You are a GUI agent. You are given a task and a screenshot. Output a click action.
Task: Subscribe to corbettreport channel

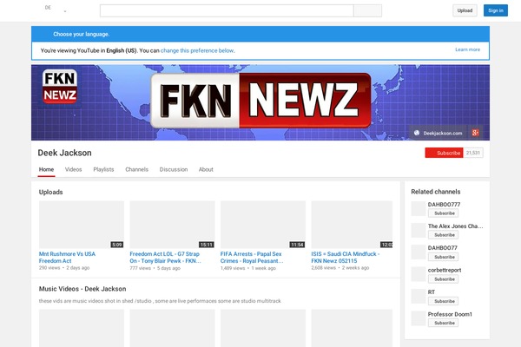click(x=443, y=279)
